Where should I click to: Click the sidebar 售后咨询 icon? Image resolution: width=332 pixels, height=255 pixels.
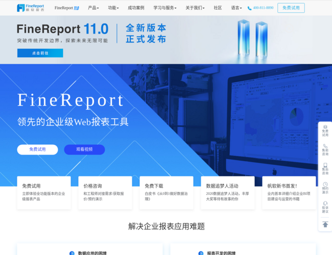point(325,165)
